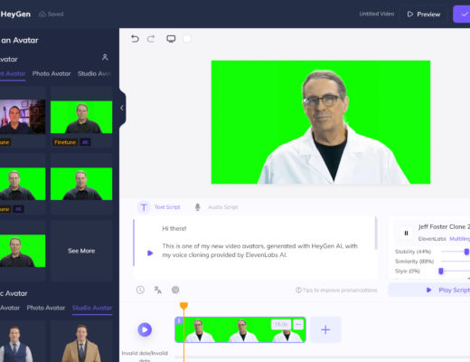Play the timeline with the round play button
The height and width of the screenshot is (362, 470).
pyautogui.click(x=145, y=329)
